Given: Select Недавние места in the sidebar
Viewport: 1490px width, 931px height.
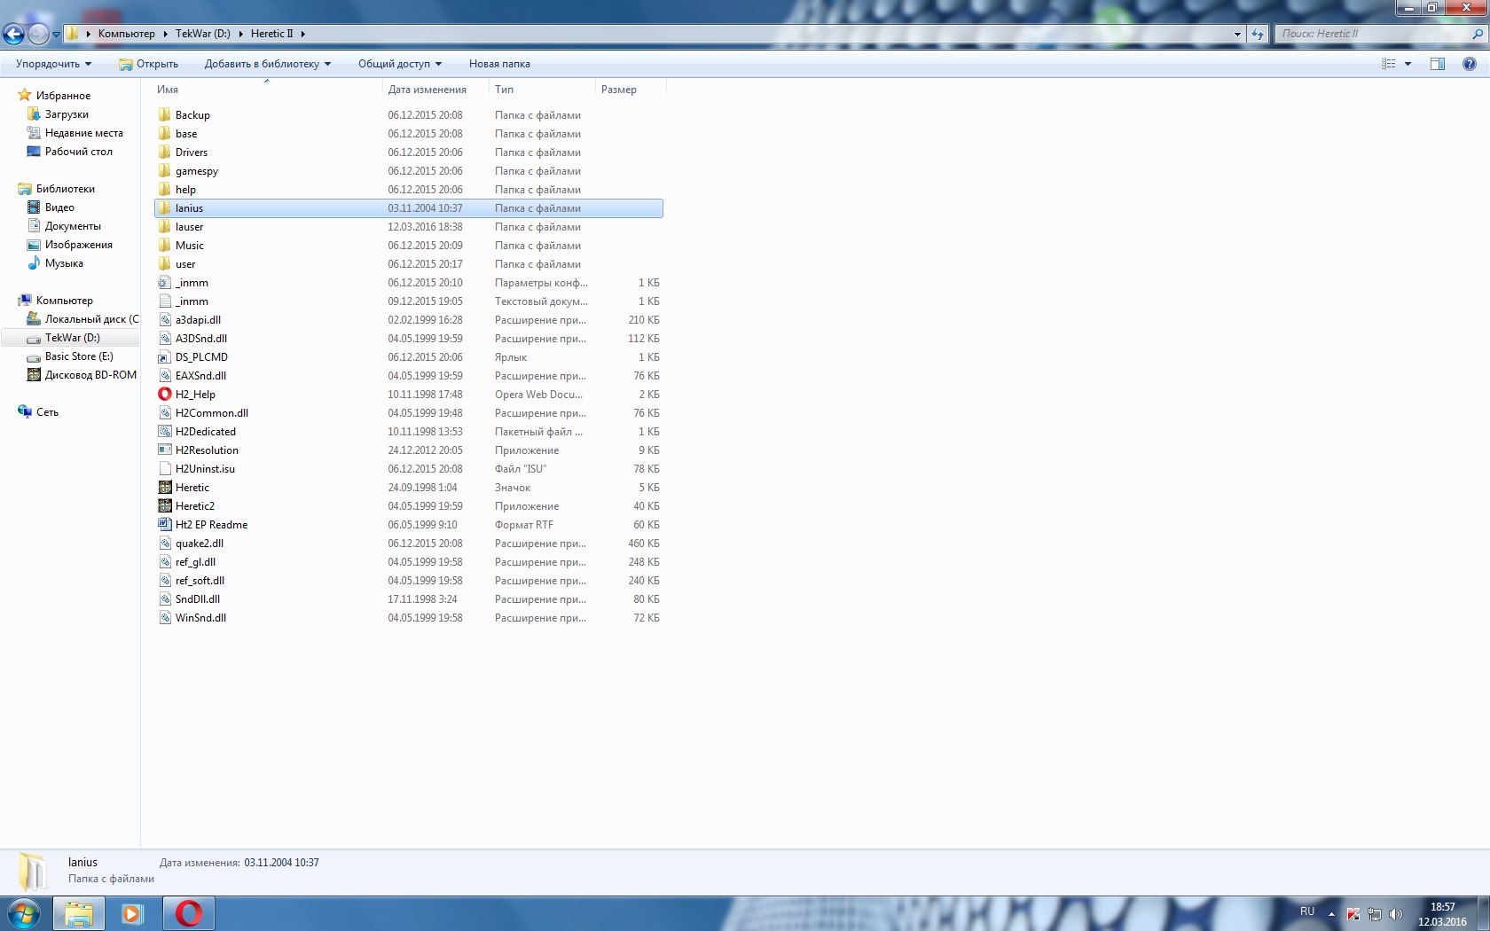Looking at the screenshot, I should pyautogui.click(x=83, y=133).
